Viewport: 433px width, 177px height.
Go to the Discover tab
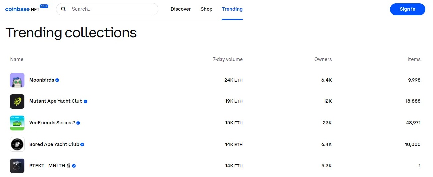tap(181, 9)
